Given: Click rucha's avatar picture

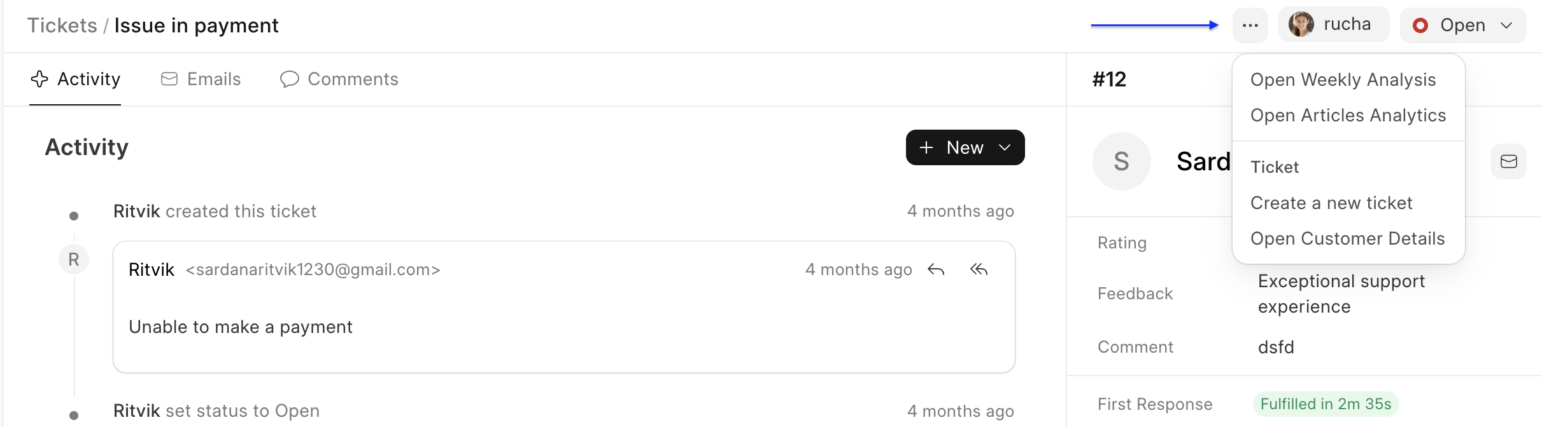Looking at the screenshot, I should point(1301,25).
